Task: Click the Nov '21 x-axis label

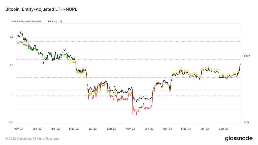Action: point(18,129)
